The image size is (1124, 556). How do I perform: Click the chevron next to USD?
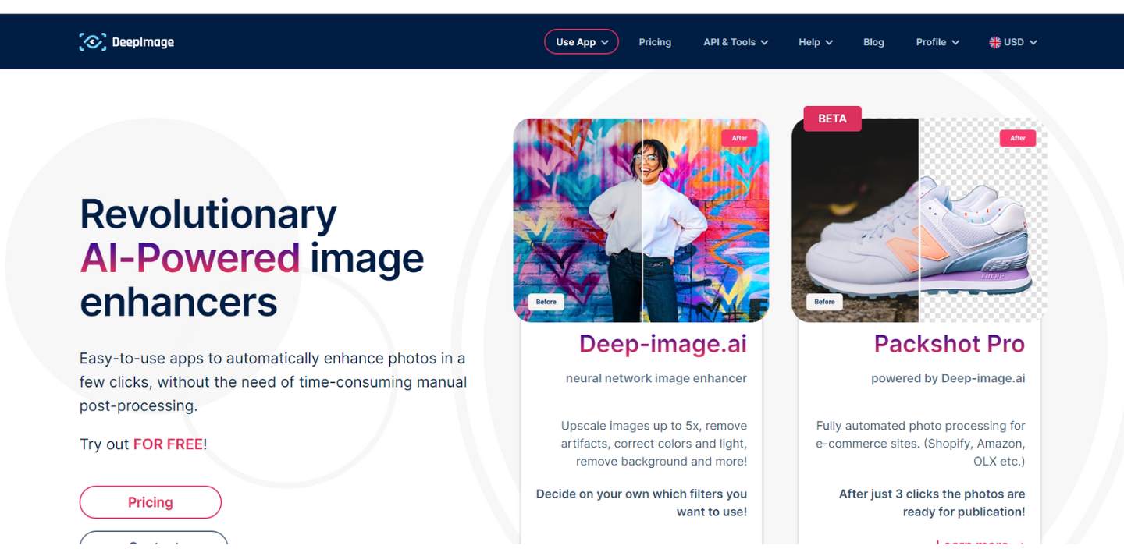pyautogui.click(x=1033, y=42)
